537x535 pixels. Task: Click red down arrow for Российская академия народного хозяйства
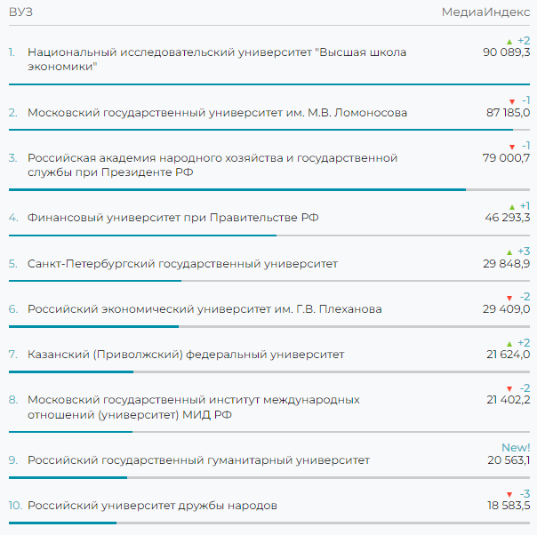(x=511, y=147)
